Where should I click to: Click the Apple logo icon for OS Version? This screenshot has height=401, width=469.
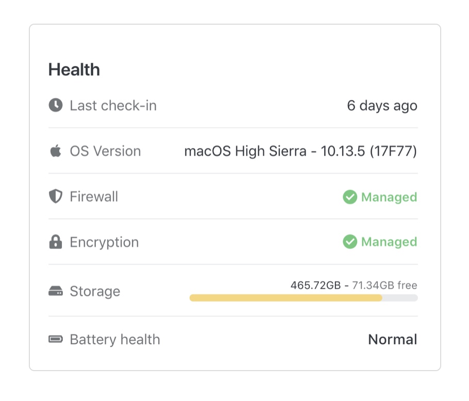tap(55, 151)
